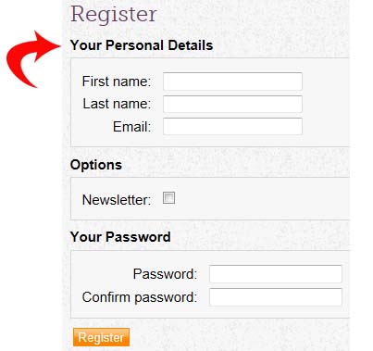Click the Email label text
Screen dimensions: 373x351
click(x=131, y=127)
